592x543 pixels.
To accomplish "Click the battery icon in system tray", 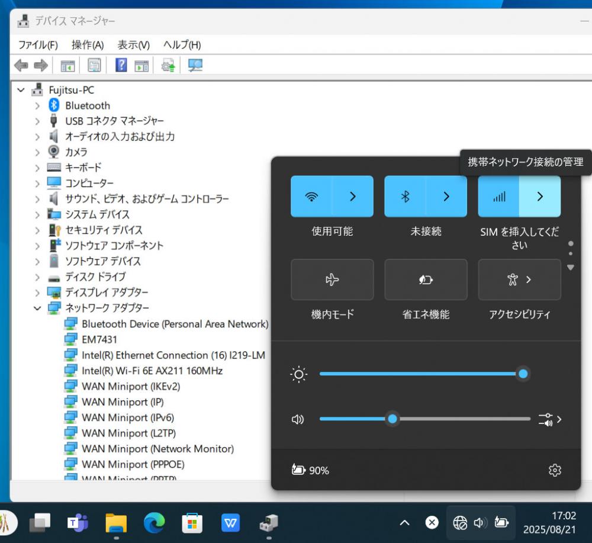I will (x=501, y=523).
